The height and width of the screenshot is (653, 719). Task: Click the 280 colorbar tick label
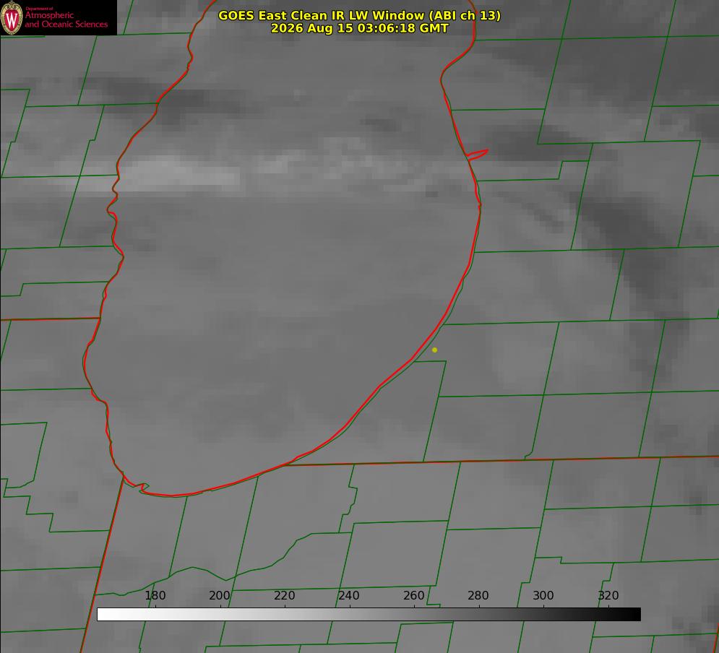point(478,595)
